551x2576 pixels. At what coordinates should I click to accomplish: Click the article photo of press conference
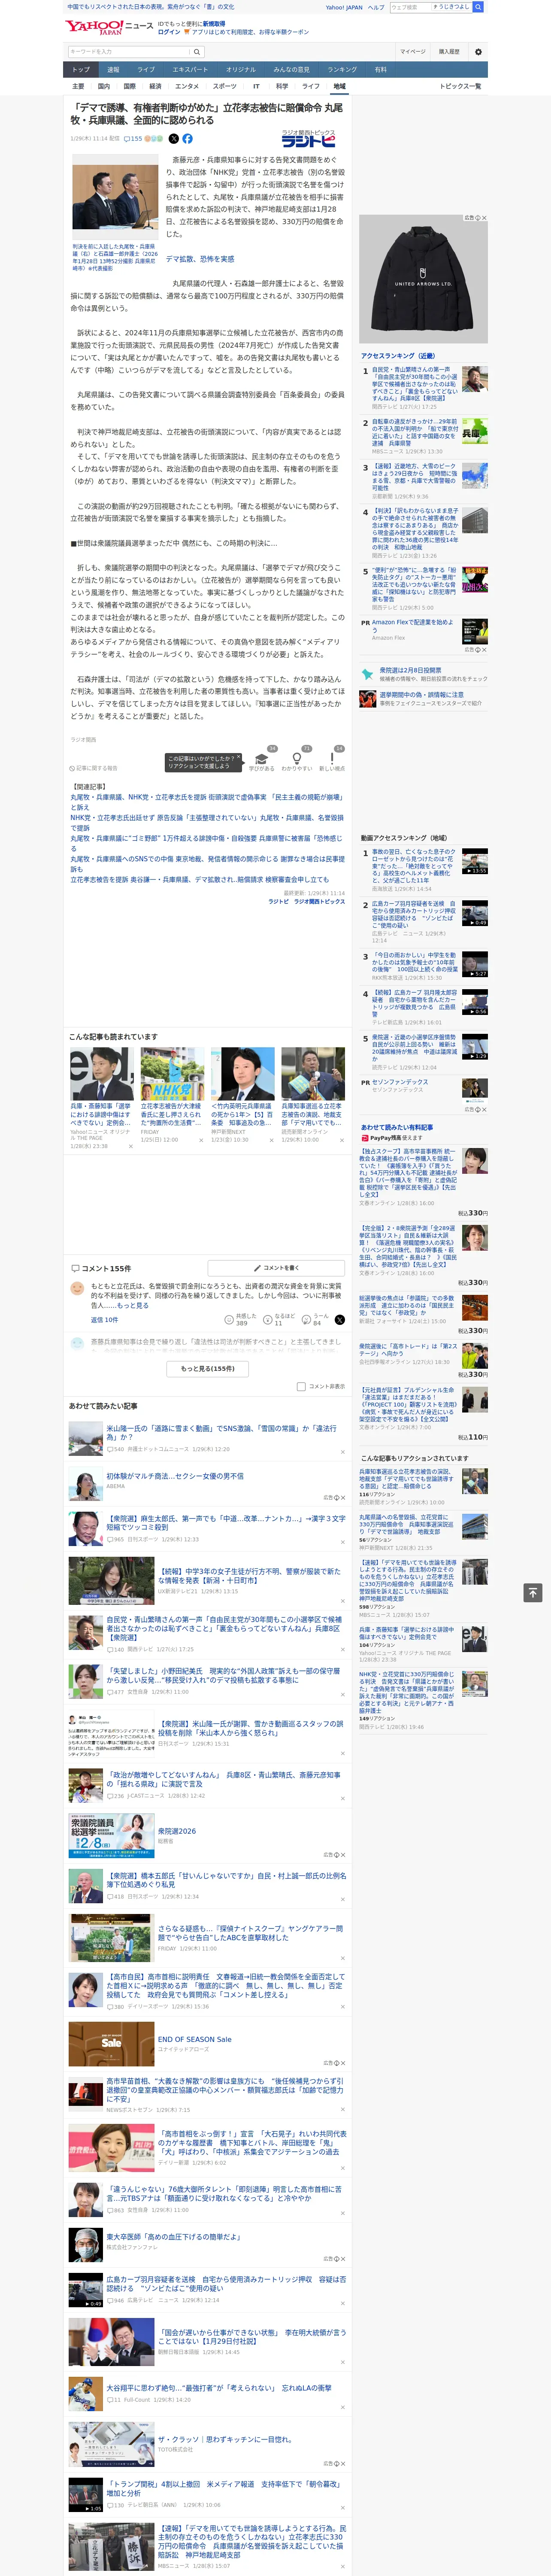click(115, 198)
